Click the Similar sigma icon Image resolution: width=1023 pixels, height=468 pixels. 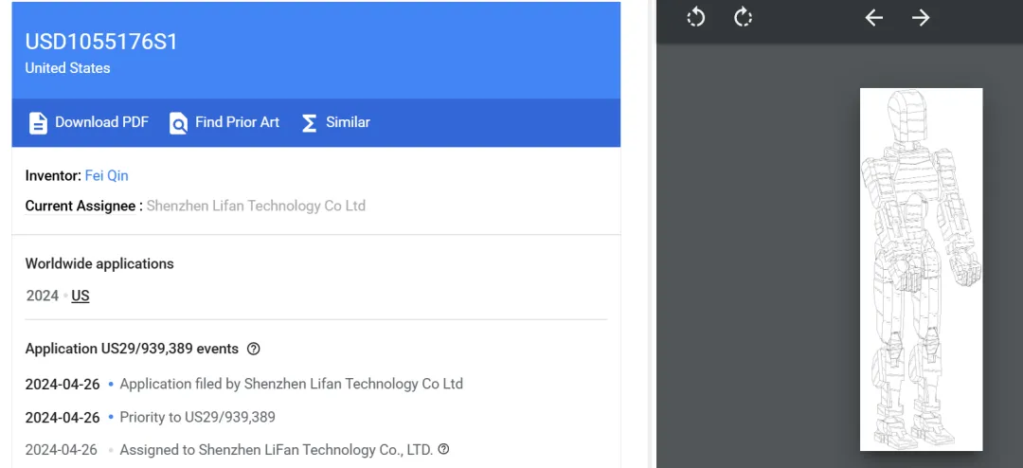click(x=309, y=123)
